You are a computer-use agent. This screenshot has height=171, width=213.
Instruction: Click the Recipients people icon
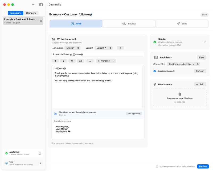(156, 57)
